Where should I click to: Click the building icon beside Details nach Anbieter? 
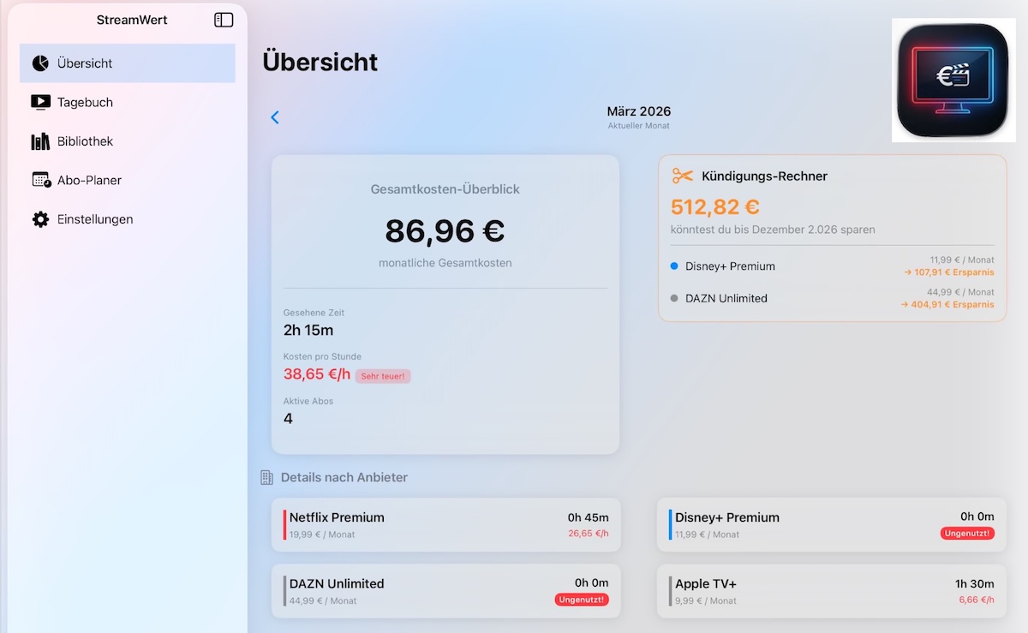coord(266,477)
